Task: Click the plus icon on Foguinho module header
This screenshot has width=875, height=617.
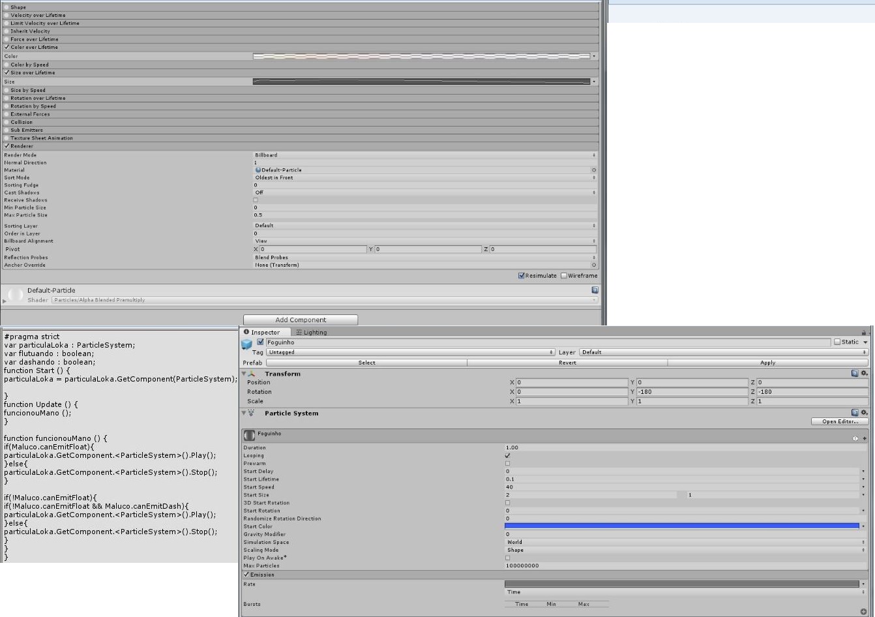Action: pos(865,438)
